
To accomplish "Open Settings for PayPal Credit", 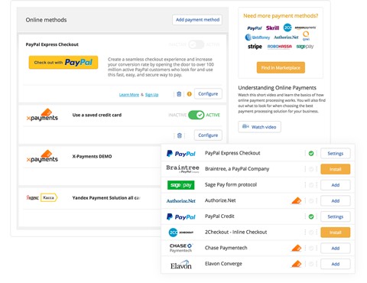I will click(335, 216).
